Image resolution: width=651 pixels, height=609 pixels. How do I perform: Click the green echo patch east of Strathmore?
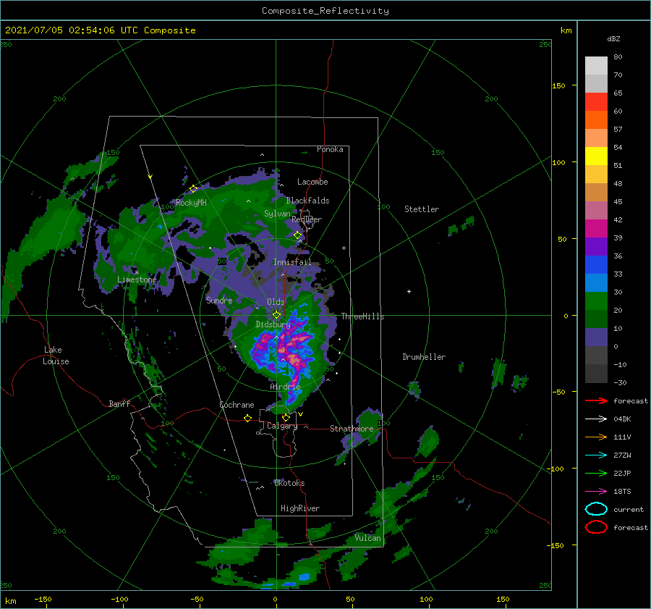(428, 442)
